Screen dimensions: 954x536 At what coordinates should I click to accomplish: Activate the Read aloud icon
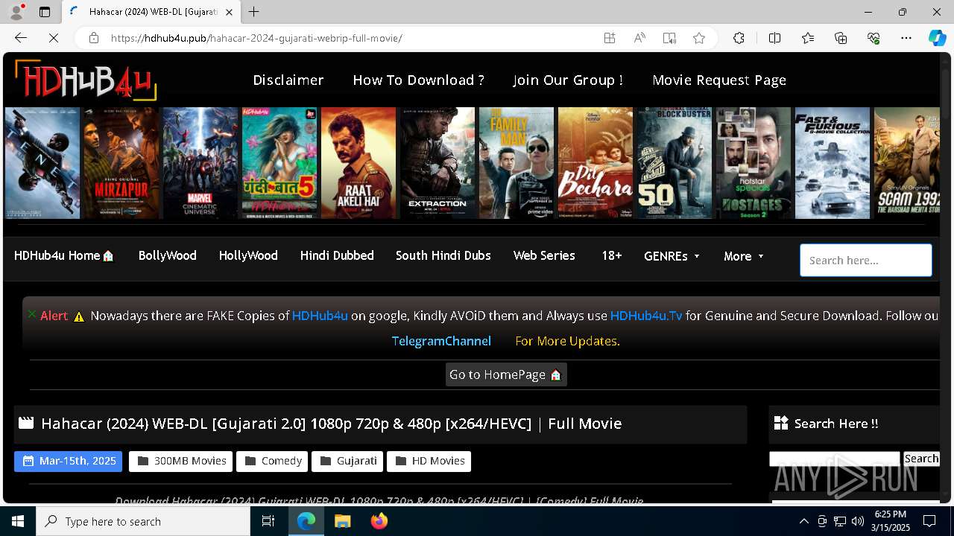tap(639, 38)
